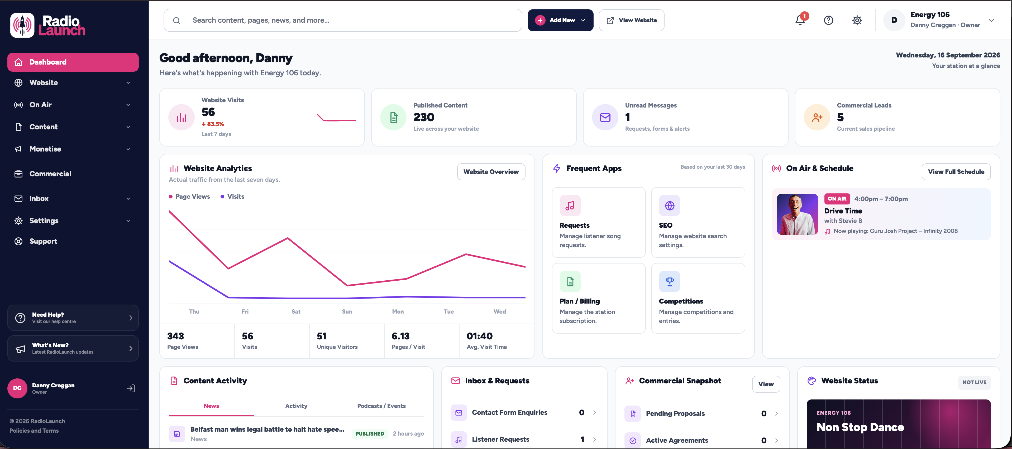
Task: Click the Content Activity document icon
Action: click(x=174, y=381)
